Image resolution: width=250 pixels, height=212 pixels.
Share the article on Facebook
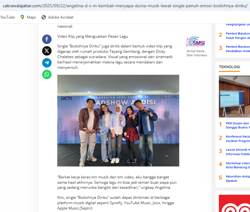47,39
